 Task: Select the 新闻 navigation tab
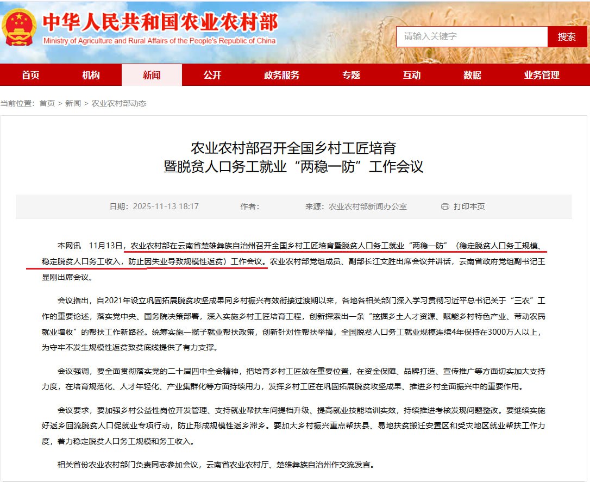click(x=152, y=76)
